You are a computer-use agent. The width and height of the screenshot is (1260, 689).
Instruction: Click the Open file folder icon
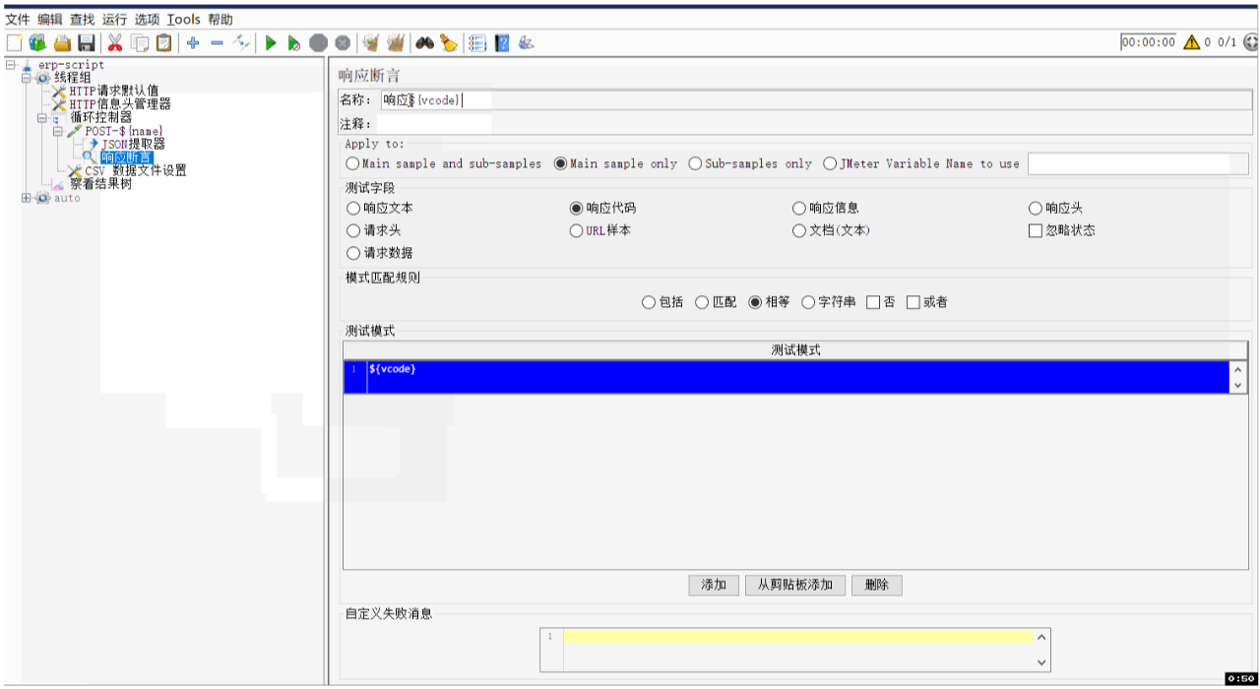(62, 42)
